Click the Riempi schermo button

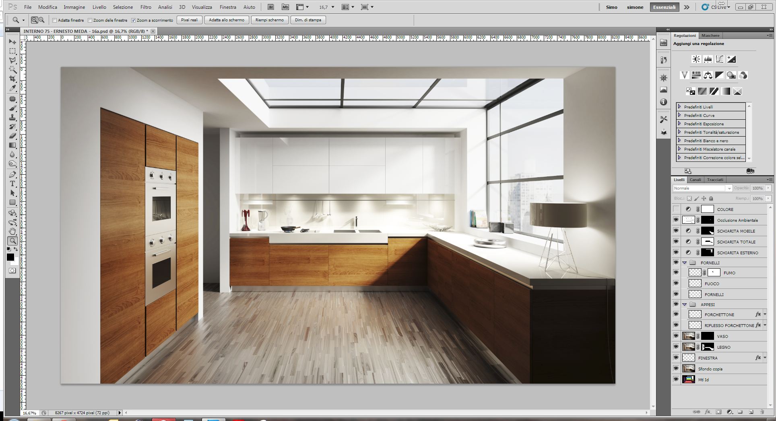pyautogui.click(x=270, y=20)
